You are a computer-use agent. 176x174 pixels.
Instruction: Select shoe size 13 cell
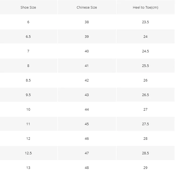click(x=28, y=168)
